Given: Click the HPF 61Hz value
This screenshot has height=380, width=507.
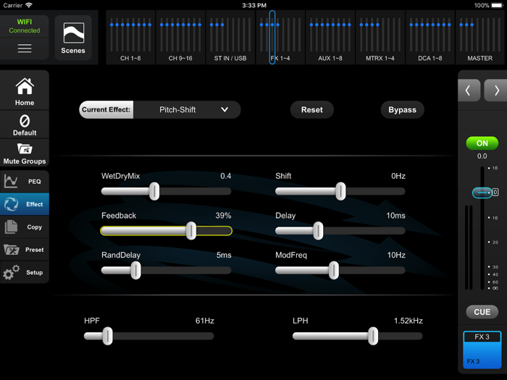Looking at the screenshot, I should (205, 321).
